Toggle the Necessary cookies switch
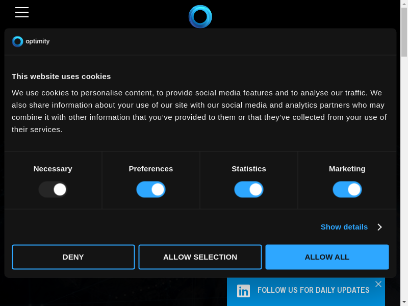 point(53,190)
